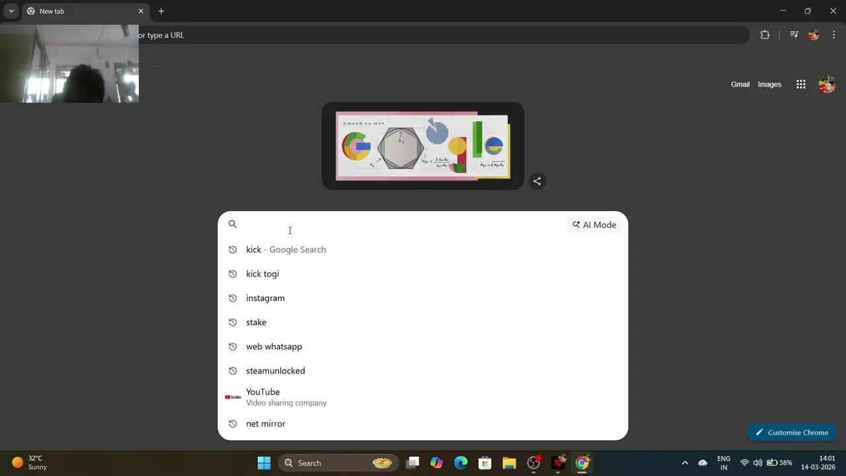Select the YouTube video sharing company suggestion

[423, 397]
